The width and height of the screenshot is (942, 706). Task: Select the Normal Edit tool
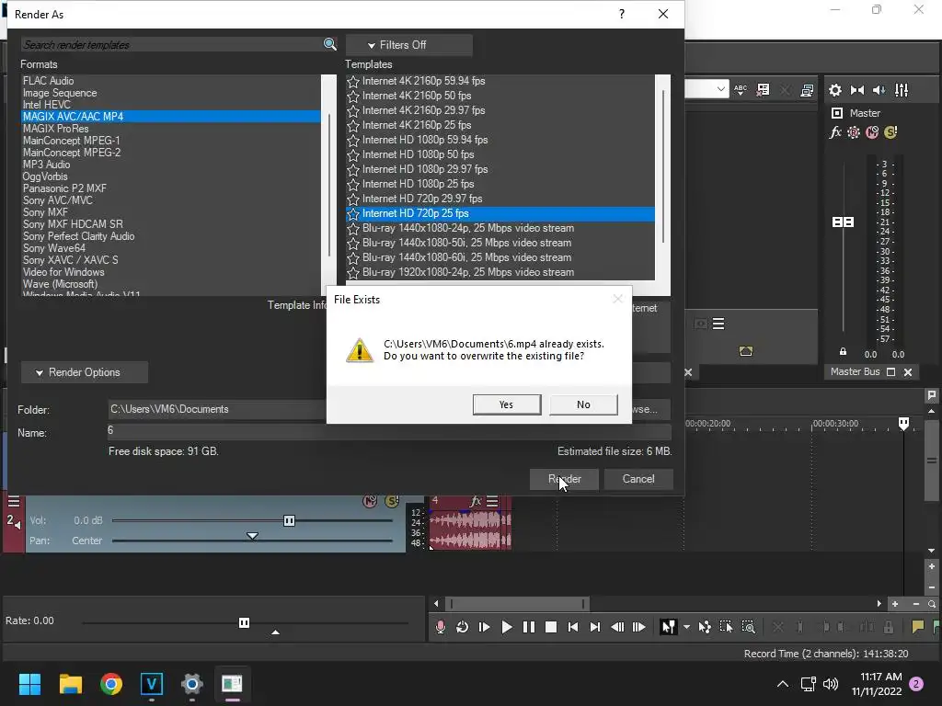[x=668, y=627]
